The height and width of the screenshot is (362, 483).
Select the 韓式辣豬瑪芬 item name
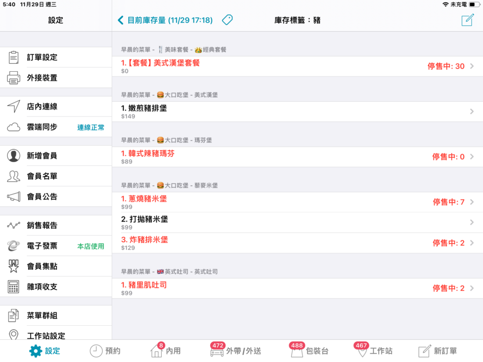(x=148, y=153)
